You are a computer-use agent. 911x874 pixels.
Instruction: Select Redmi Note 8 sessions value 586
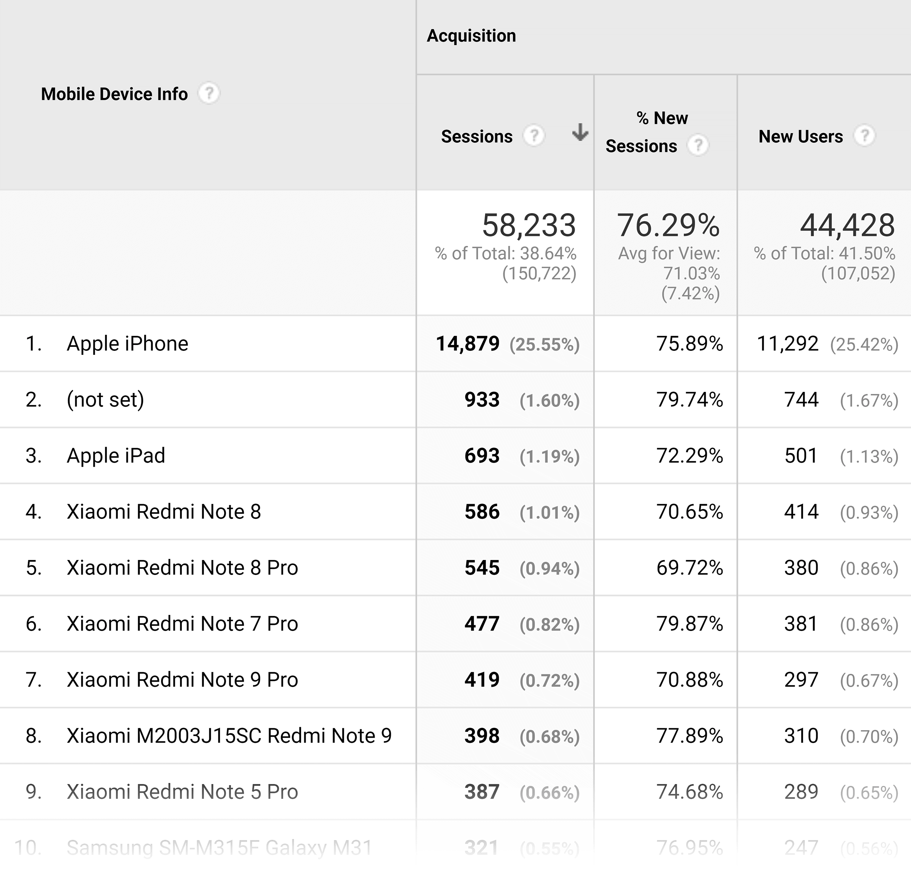(x=482, y=512)
